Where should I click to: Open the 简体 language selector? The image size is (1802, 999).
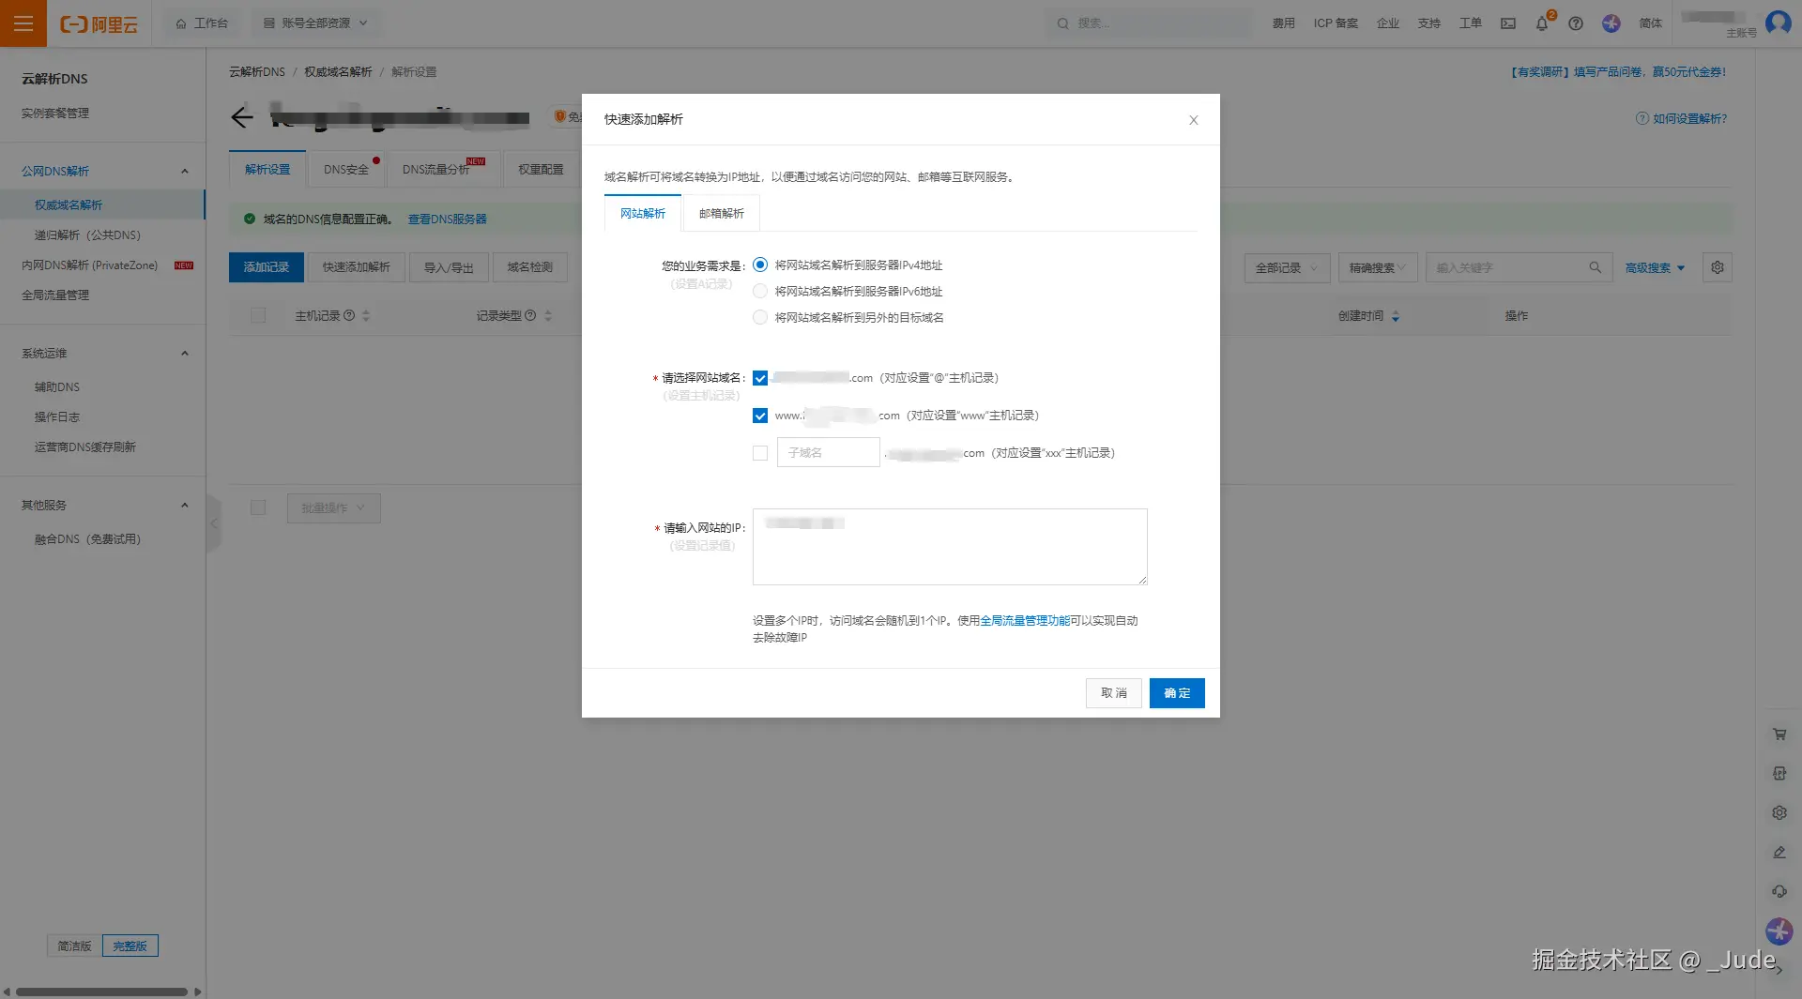point(1651,23)
